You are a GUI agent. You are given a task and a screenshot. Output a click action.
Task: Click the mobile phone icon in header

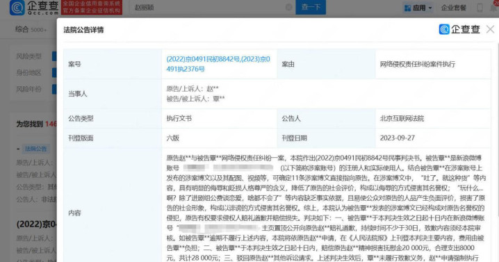coord(480,8)
